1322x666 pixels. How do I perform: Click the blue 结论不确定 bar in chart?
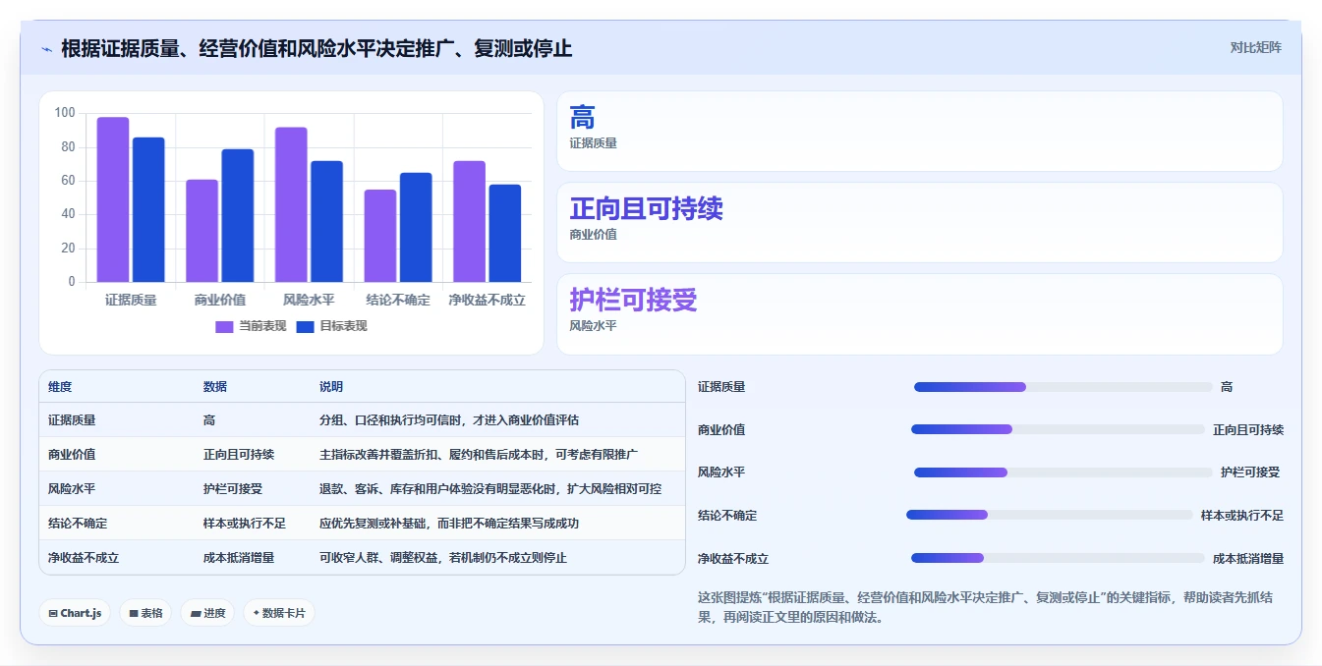click(416, 227)
